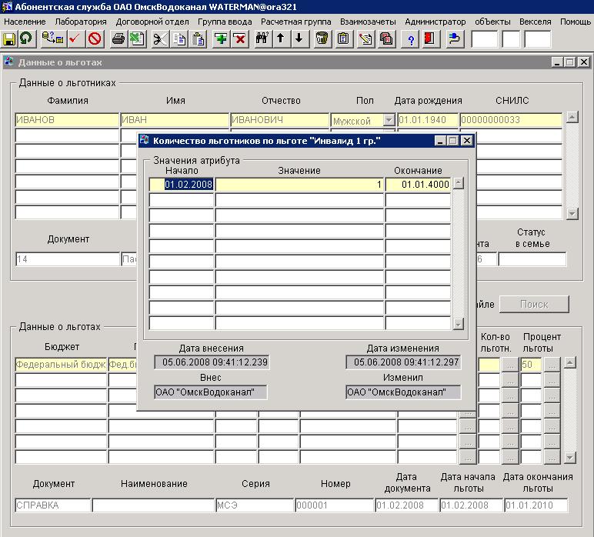Open the Пол (gender) dropdown list
The width and height of the screenshot is (594, 537).
coord(389,120)
